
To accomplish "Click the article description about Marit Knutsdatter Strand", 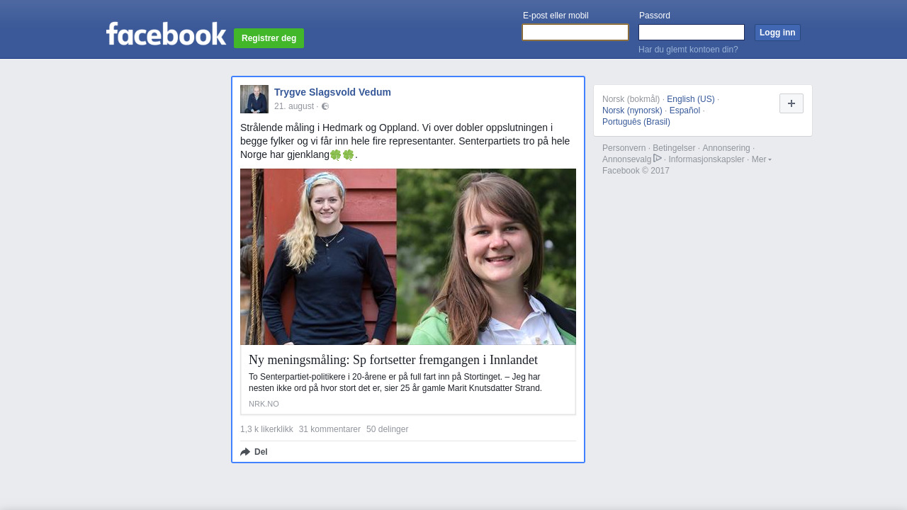I will pos(395,382).
